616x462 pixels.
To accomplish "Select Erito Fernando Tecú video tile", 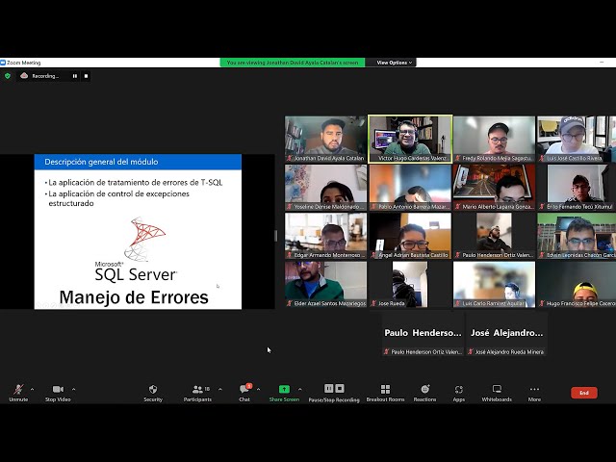I will (x=577, y=188).
